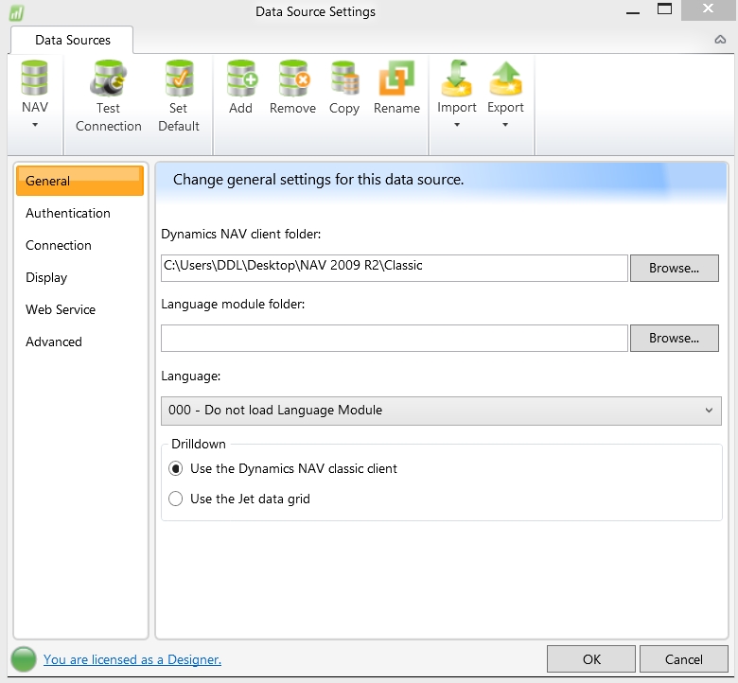Expand the Import dropdown arrow

[457, 125]
